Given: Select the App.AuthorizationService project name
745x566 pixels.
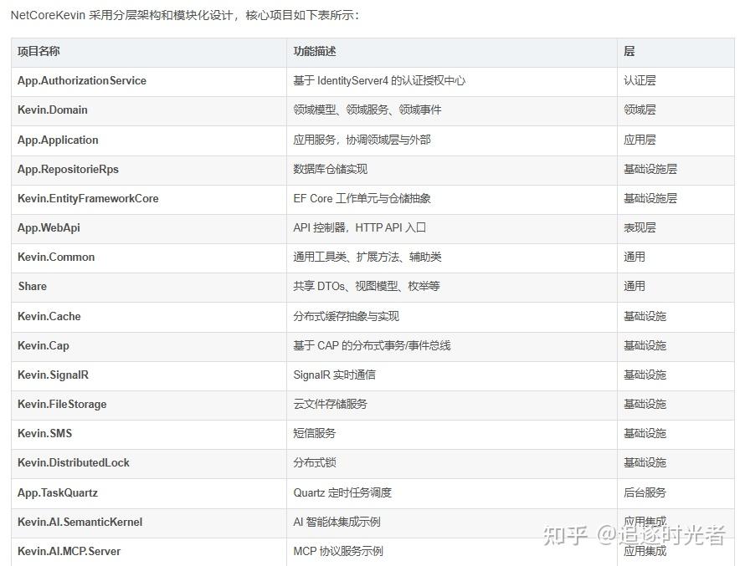Looking at the screenshot, I should pos(82,80).
